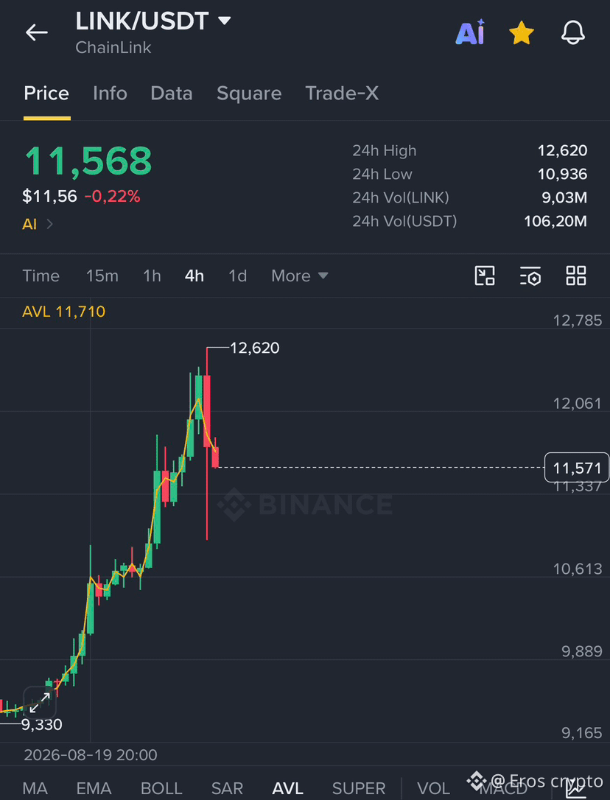
Task: Tap the current price 11,571 label
Action: coord(577,467)
